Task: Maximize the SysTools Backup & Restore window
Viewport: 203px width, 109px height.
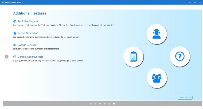Action: (x=195, y=2)
